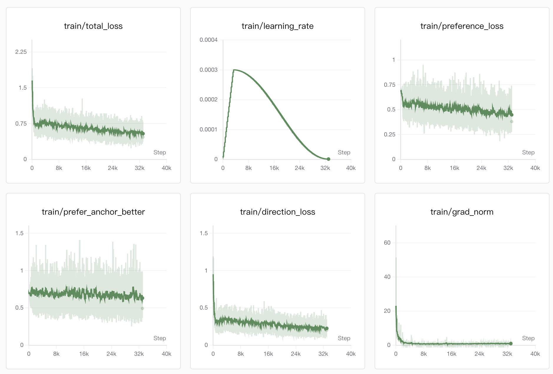Select the train/learning_rate panel title
This screenshot has height=374, width=553.
[277, 26]
